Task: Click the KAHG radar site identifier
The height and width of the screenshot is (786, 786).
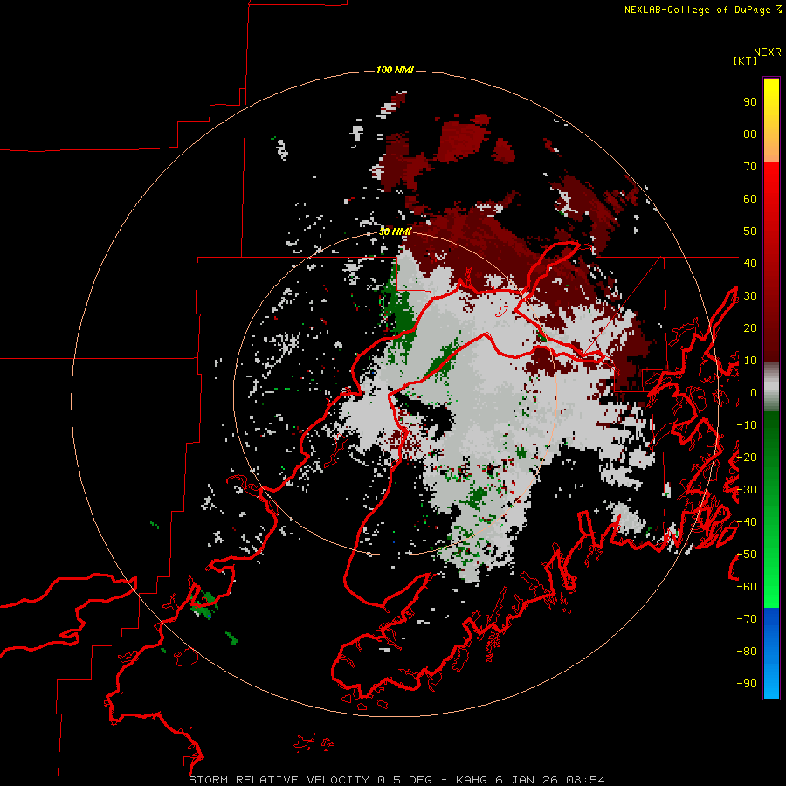Action: coord(472,780)
